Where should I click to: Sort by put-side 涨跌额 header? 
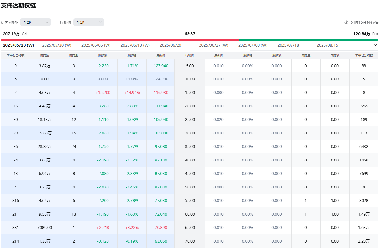pos(277,55)
